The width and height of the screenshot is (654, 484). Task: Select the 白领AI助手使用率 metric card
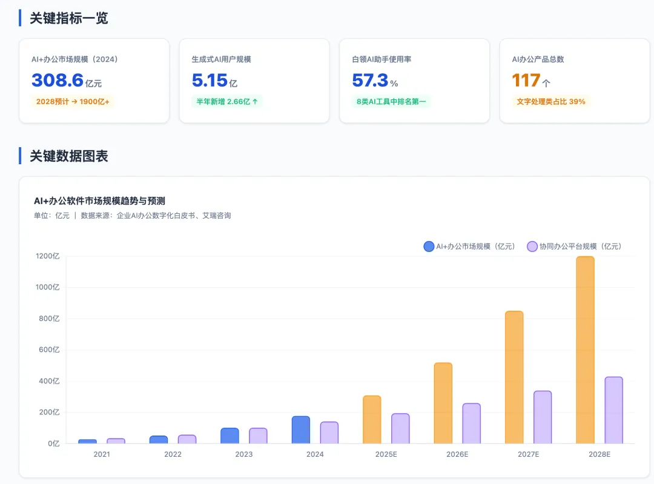(415, 81)
